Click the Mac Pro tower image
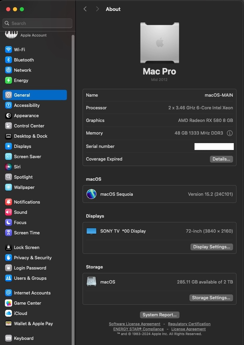Image resolution: width=244 pixels, height=345 pixels. 160,43
